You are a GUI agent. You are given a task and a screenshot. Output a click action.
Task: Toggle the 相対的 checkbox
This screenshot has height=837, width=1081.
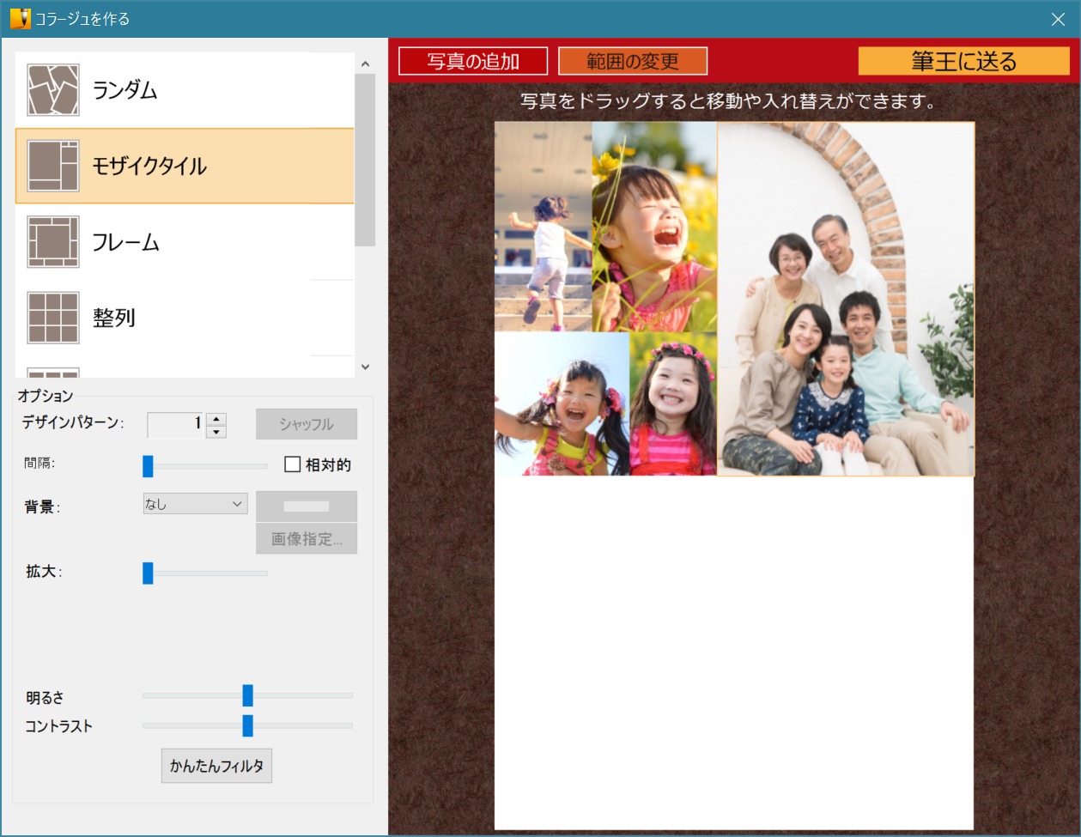[x=292, y=464]
